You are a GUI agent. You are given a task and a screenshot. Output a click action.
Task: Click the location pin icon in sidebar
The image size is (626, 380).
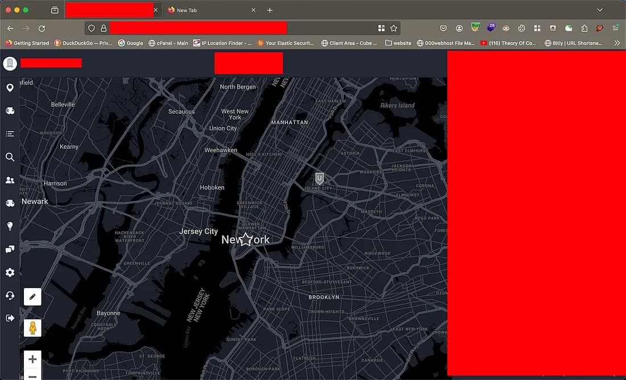[x=10, y=87]
